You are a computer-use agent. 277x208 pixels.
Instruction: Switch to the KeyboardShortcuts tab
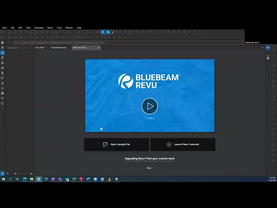[59, 48]
